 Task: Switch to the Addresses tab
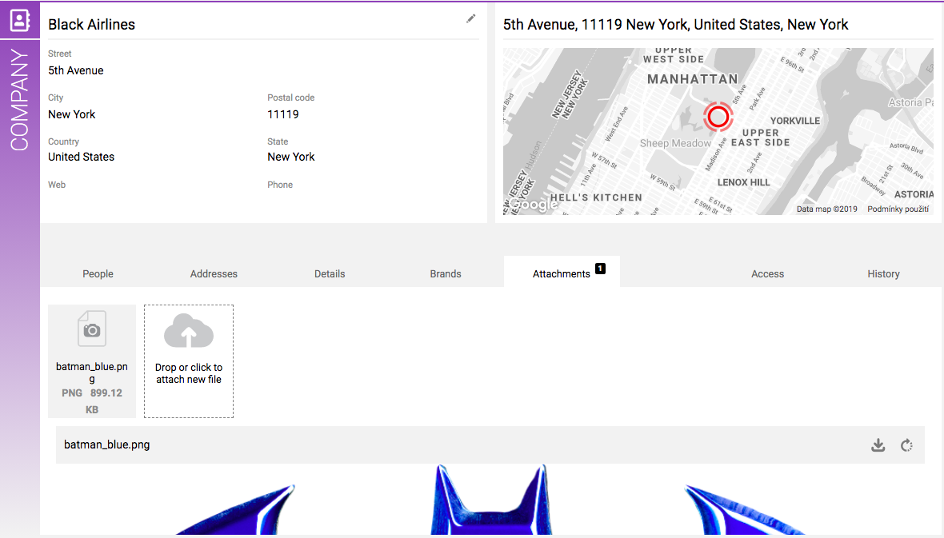tap(214, 274)
